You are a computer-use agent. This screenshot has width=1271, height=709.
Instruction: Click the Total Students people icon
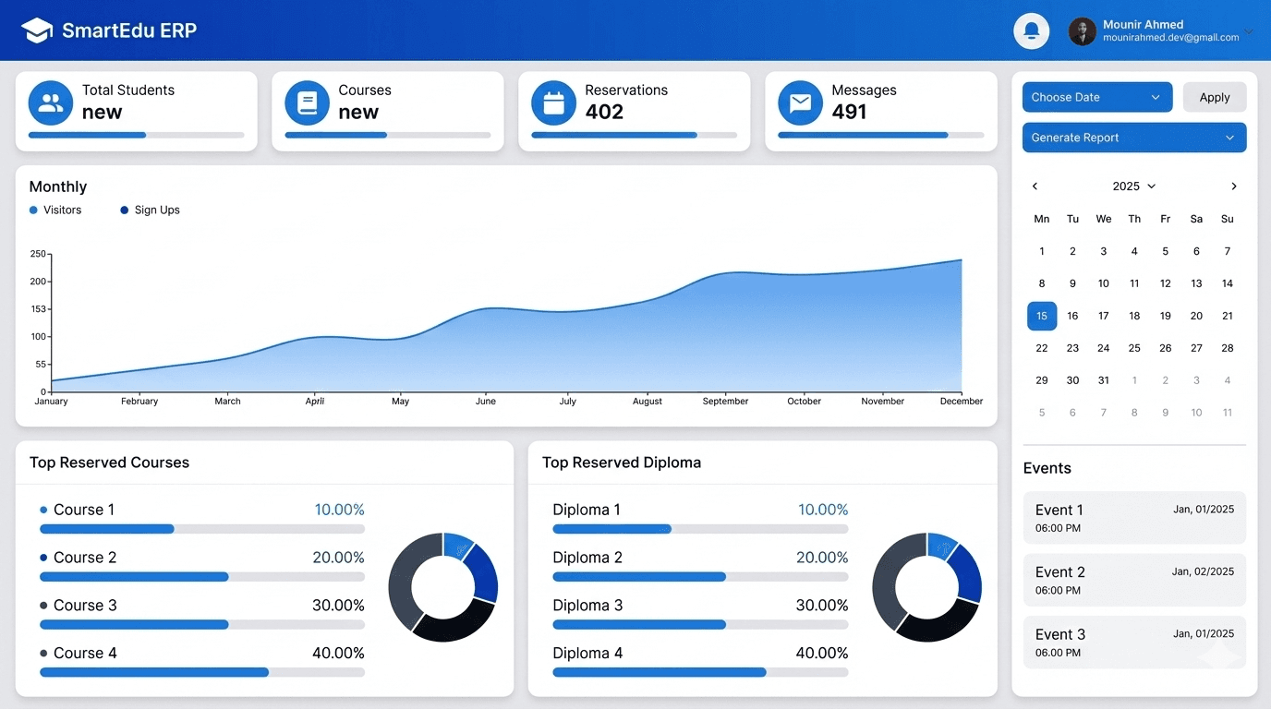tap(50, 103)
